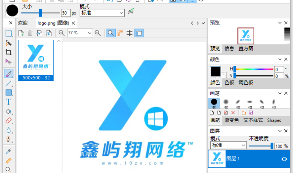This screenshot has height=173, width=293.
Task: Click the airbrush icon beside mode dropdown
Action: 131,11
